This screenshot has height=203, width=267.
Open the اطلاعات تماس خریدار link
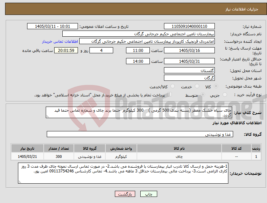tap(60, 41)
